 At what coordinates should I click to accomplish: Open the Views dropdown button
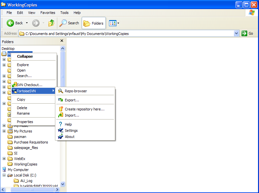(114, 23)
